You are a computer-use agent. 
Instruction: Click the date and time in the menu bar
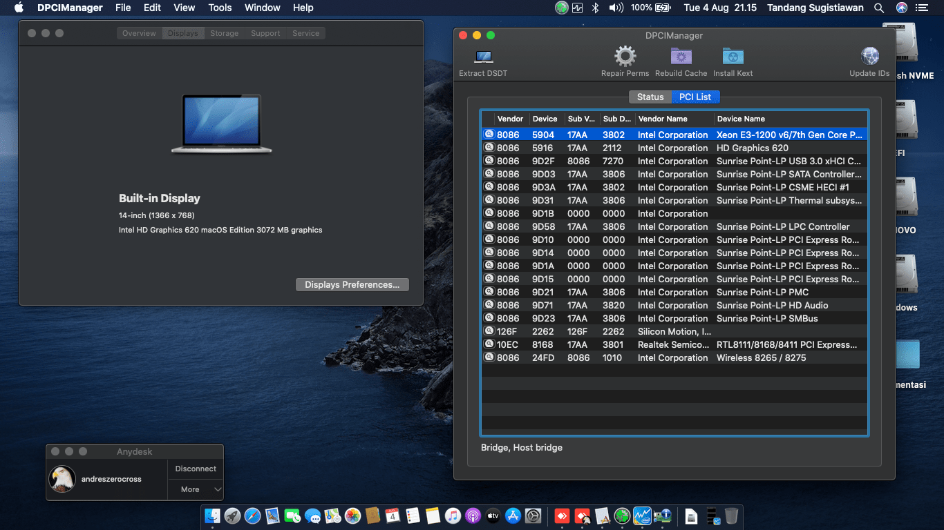point(720,8)
